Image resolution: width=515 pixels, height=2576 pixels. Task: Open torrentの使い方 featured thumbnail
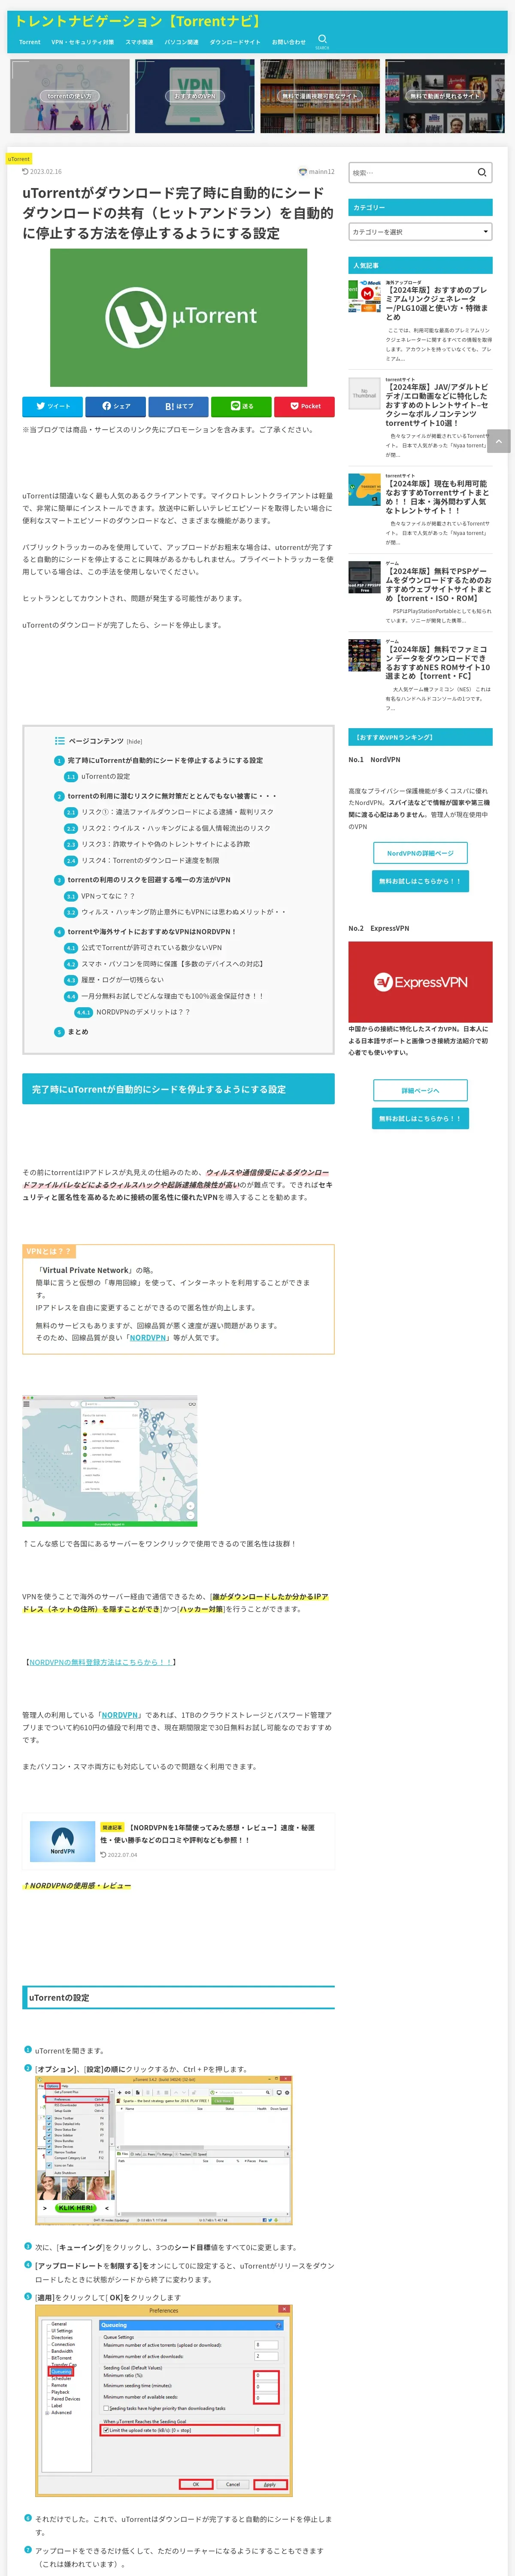70,96
